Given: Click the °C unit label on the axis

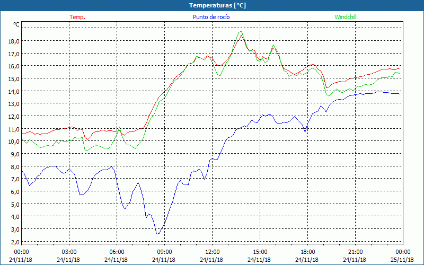Looking at the screenshot, I should click(16, 24).
